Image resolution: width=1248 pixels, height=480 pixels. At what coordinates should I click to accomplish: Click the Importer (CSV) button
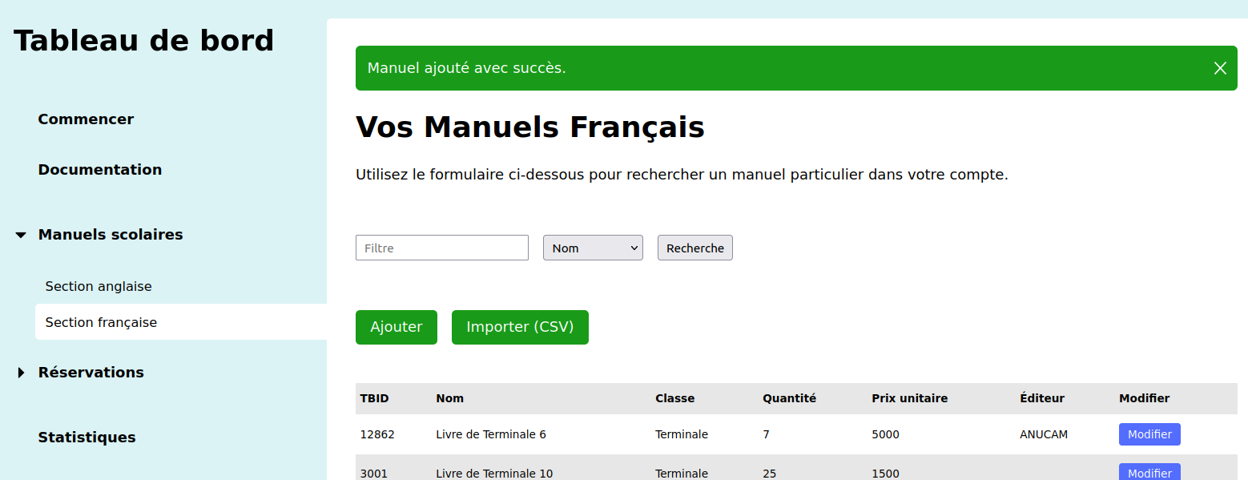coord(520,327)
